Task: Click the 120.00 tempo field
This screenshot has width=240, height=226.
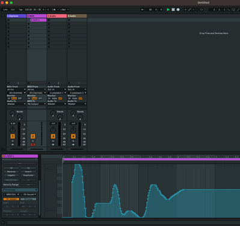Action: coord(28,10)
